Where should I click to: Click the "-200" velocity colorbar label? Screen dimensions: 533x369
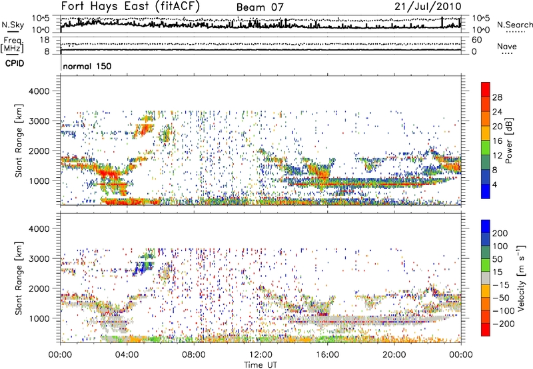pyautogui.click(x=504, y=324)
